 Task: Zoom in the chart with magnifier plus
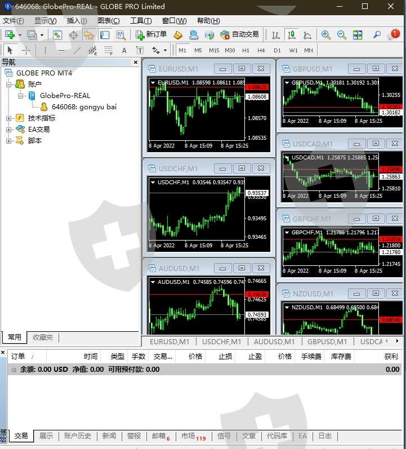[x=325, y=35]
